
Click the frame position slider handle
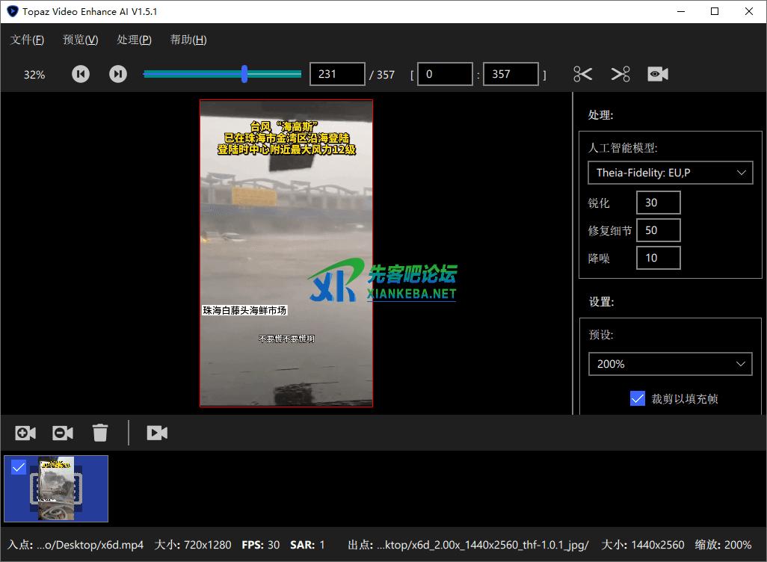[244, 73]
